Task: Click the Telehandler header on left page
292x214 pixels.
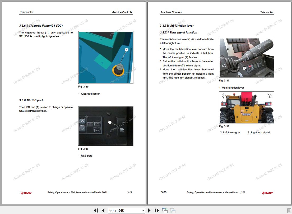Action: tap(26, 12)
